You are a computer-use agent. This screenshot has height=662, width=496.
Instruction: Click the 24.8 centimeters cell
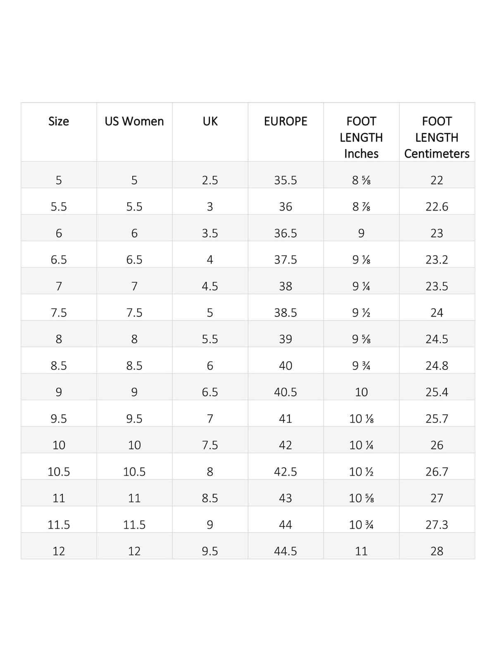[x=437, y=365]
